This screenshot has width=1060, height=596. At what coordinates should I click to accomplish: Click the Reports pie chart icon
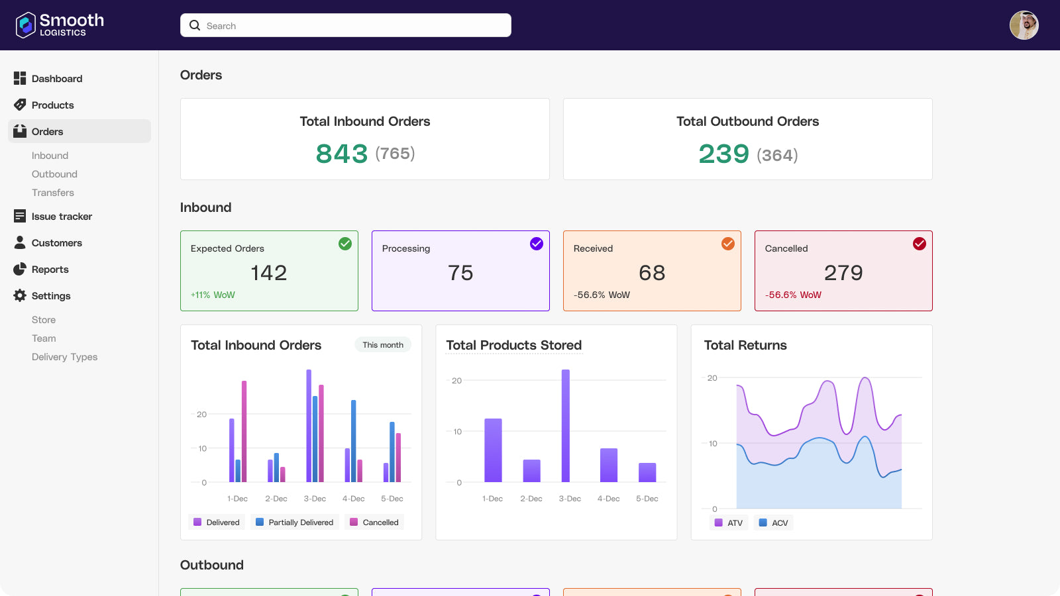pyautogui.click(x=20, y=269)
